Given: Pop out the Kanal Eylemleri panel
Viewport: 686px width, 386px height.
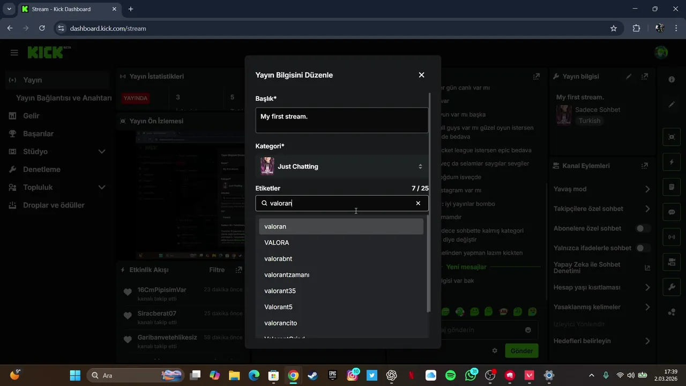Looking at the screenshot, I should (x=645, y=166).
